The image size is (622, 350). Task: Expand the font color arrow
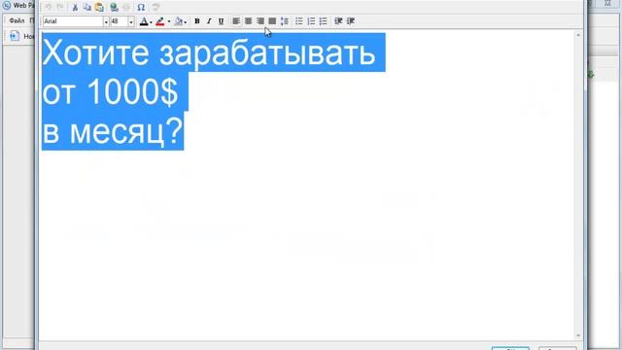[x=151, y=21]
